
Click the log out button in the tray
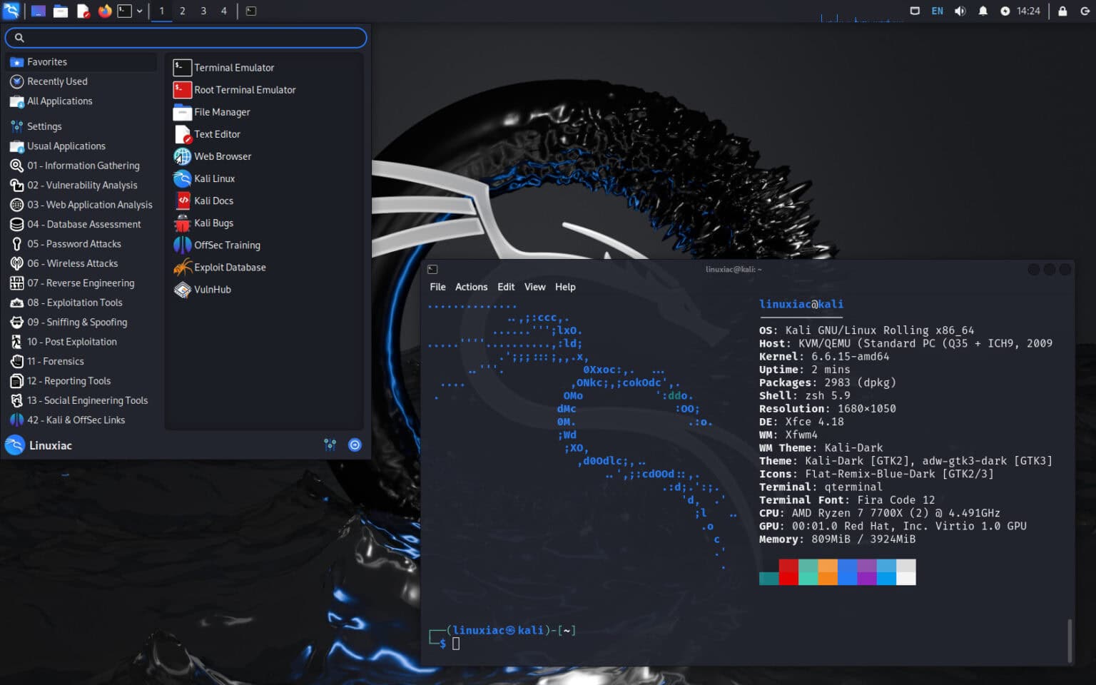coord(1086,11)
